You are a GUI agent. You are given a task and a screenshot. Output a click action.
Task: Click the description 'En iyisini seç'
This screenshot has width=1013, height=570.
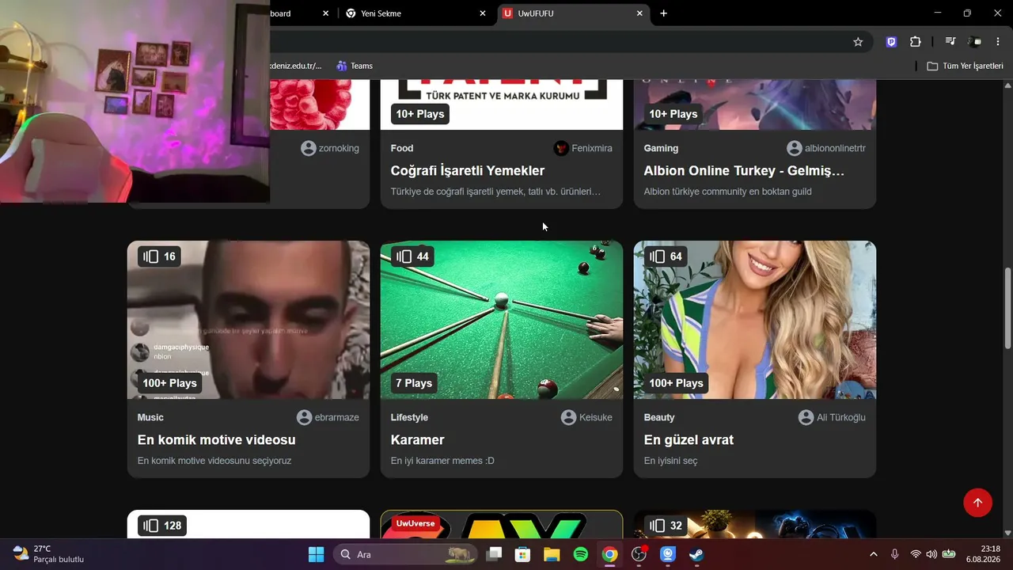671,461
